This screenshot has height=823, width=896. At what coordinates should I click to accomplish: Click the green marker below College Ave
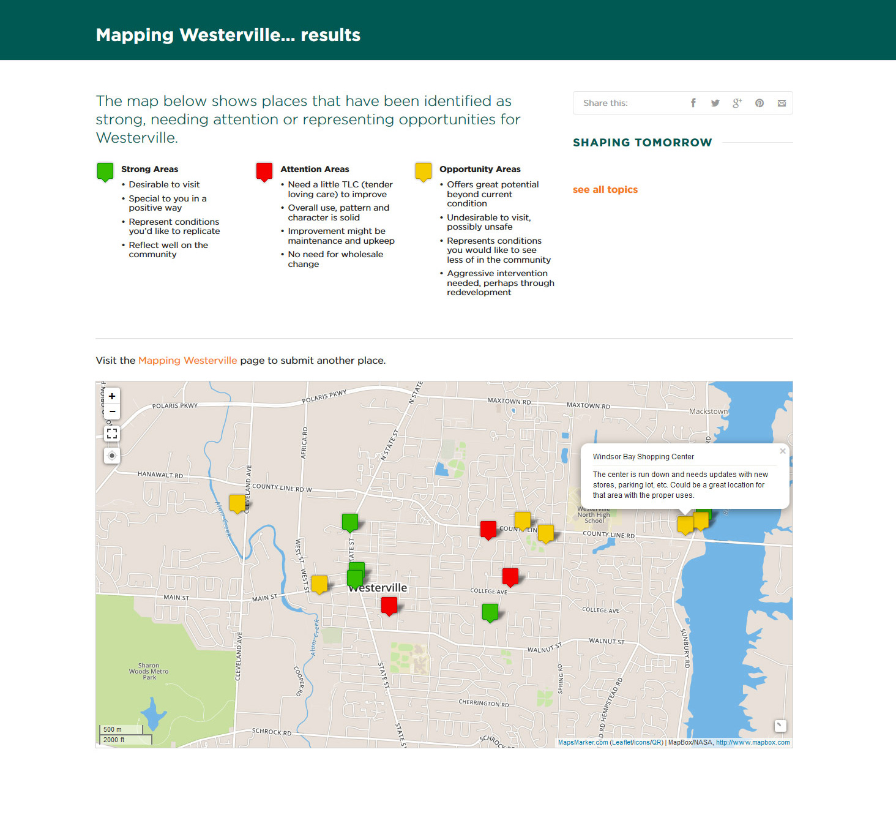pos(490,612)
